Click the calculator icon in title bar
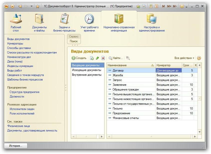The height and width of the screenshot is (154, 211). pos(151,6)
